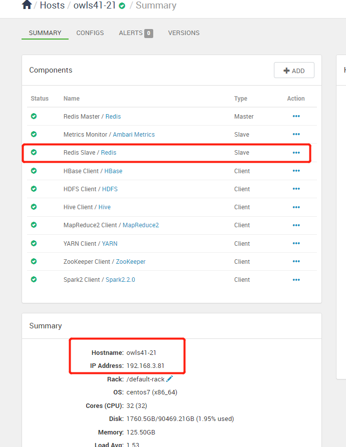Open the Redis Slave action menu
346x447 pixels.
[x=296, y=153]
